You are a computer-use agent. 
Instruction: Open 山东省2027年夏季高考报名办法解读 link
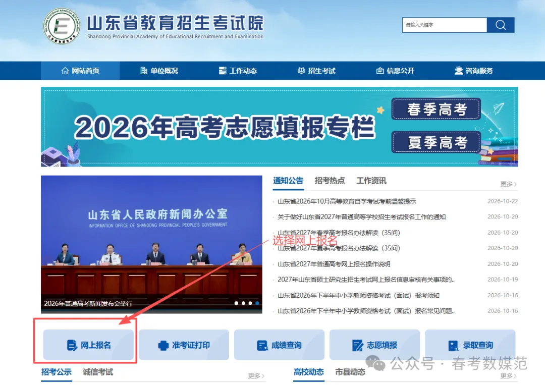339,248
